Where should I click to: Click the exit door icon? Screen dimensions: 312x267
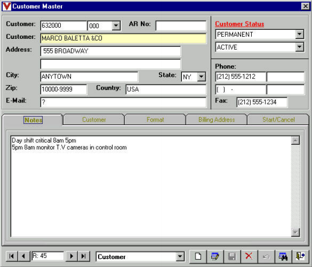click(x=300, y=256)
